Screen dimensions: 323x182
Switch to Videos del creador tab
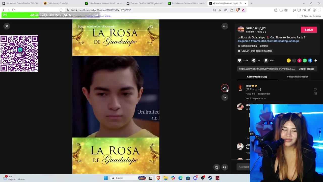(297, 77)
